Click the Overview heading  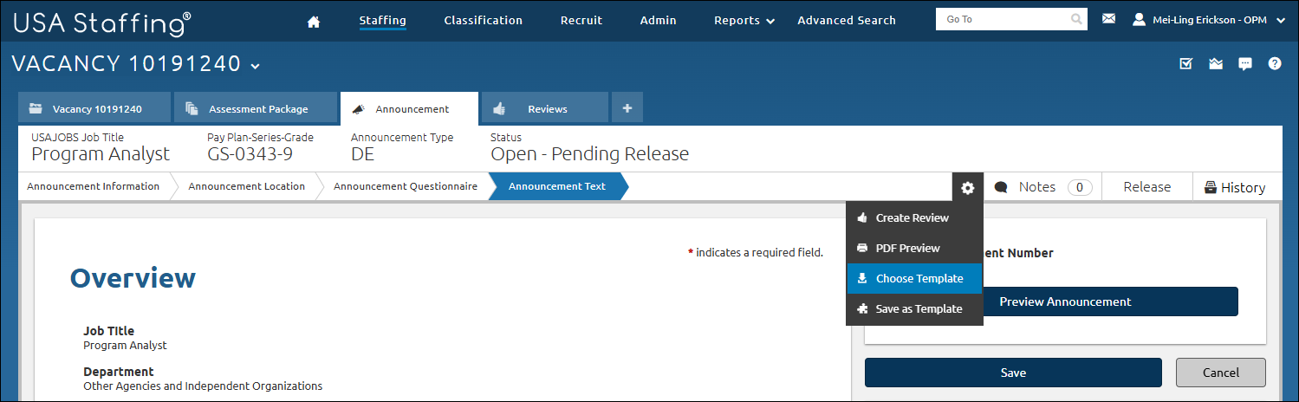point(133,278)
